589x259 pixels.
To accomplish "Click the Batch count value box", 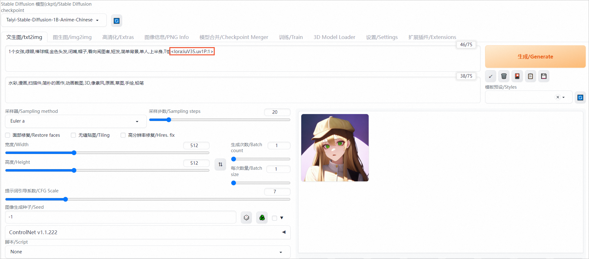I will (x=279, y=146).
